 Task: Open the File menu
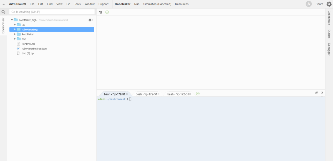coord(32,4)
